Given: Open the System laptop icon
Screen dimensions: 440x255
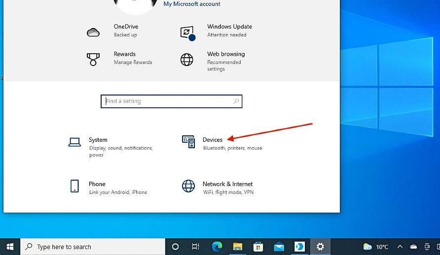Looking at the screenshot, I should 74,142.
